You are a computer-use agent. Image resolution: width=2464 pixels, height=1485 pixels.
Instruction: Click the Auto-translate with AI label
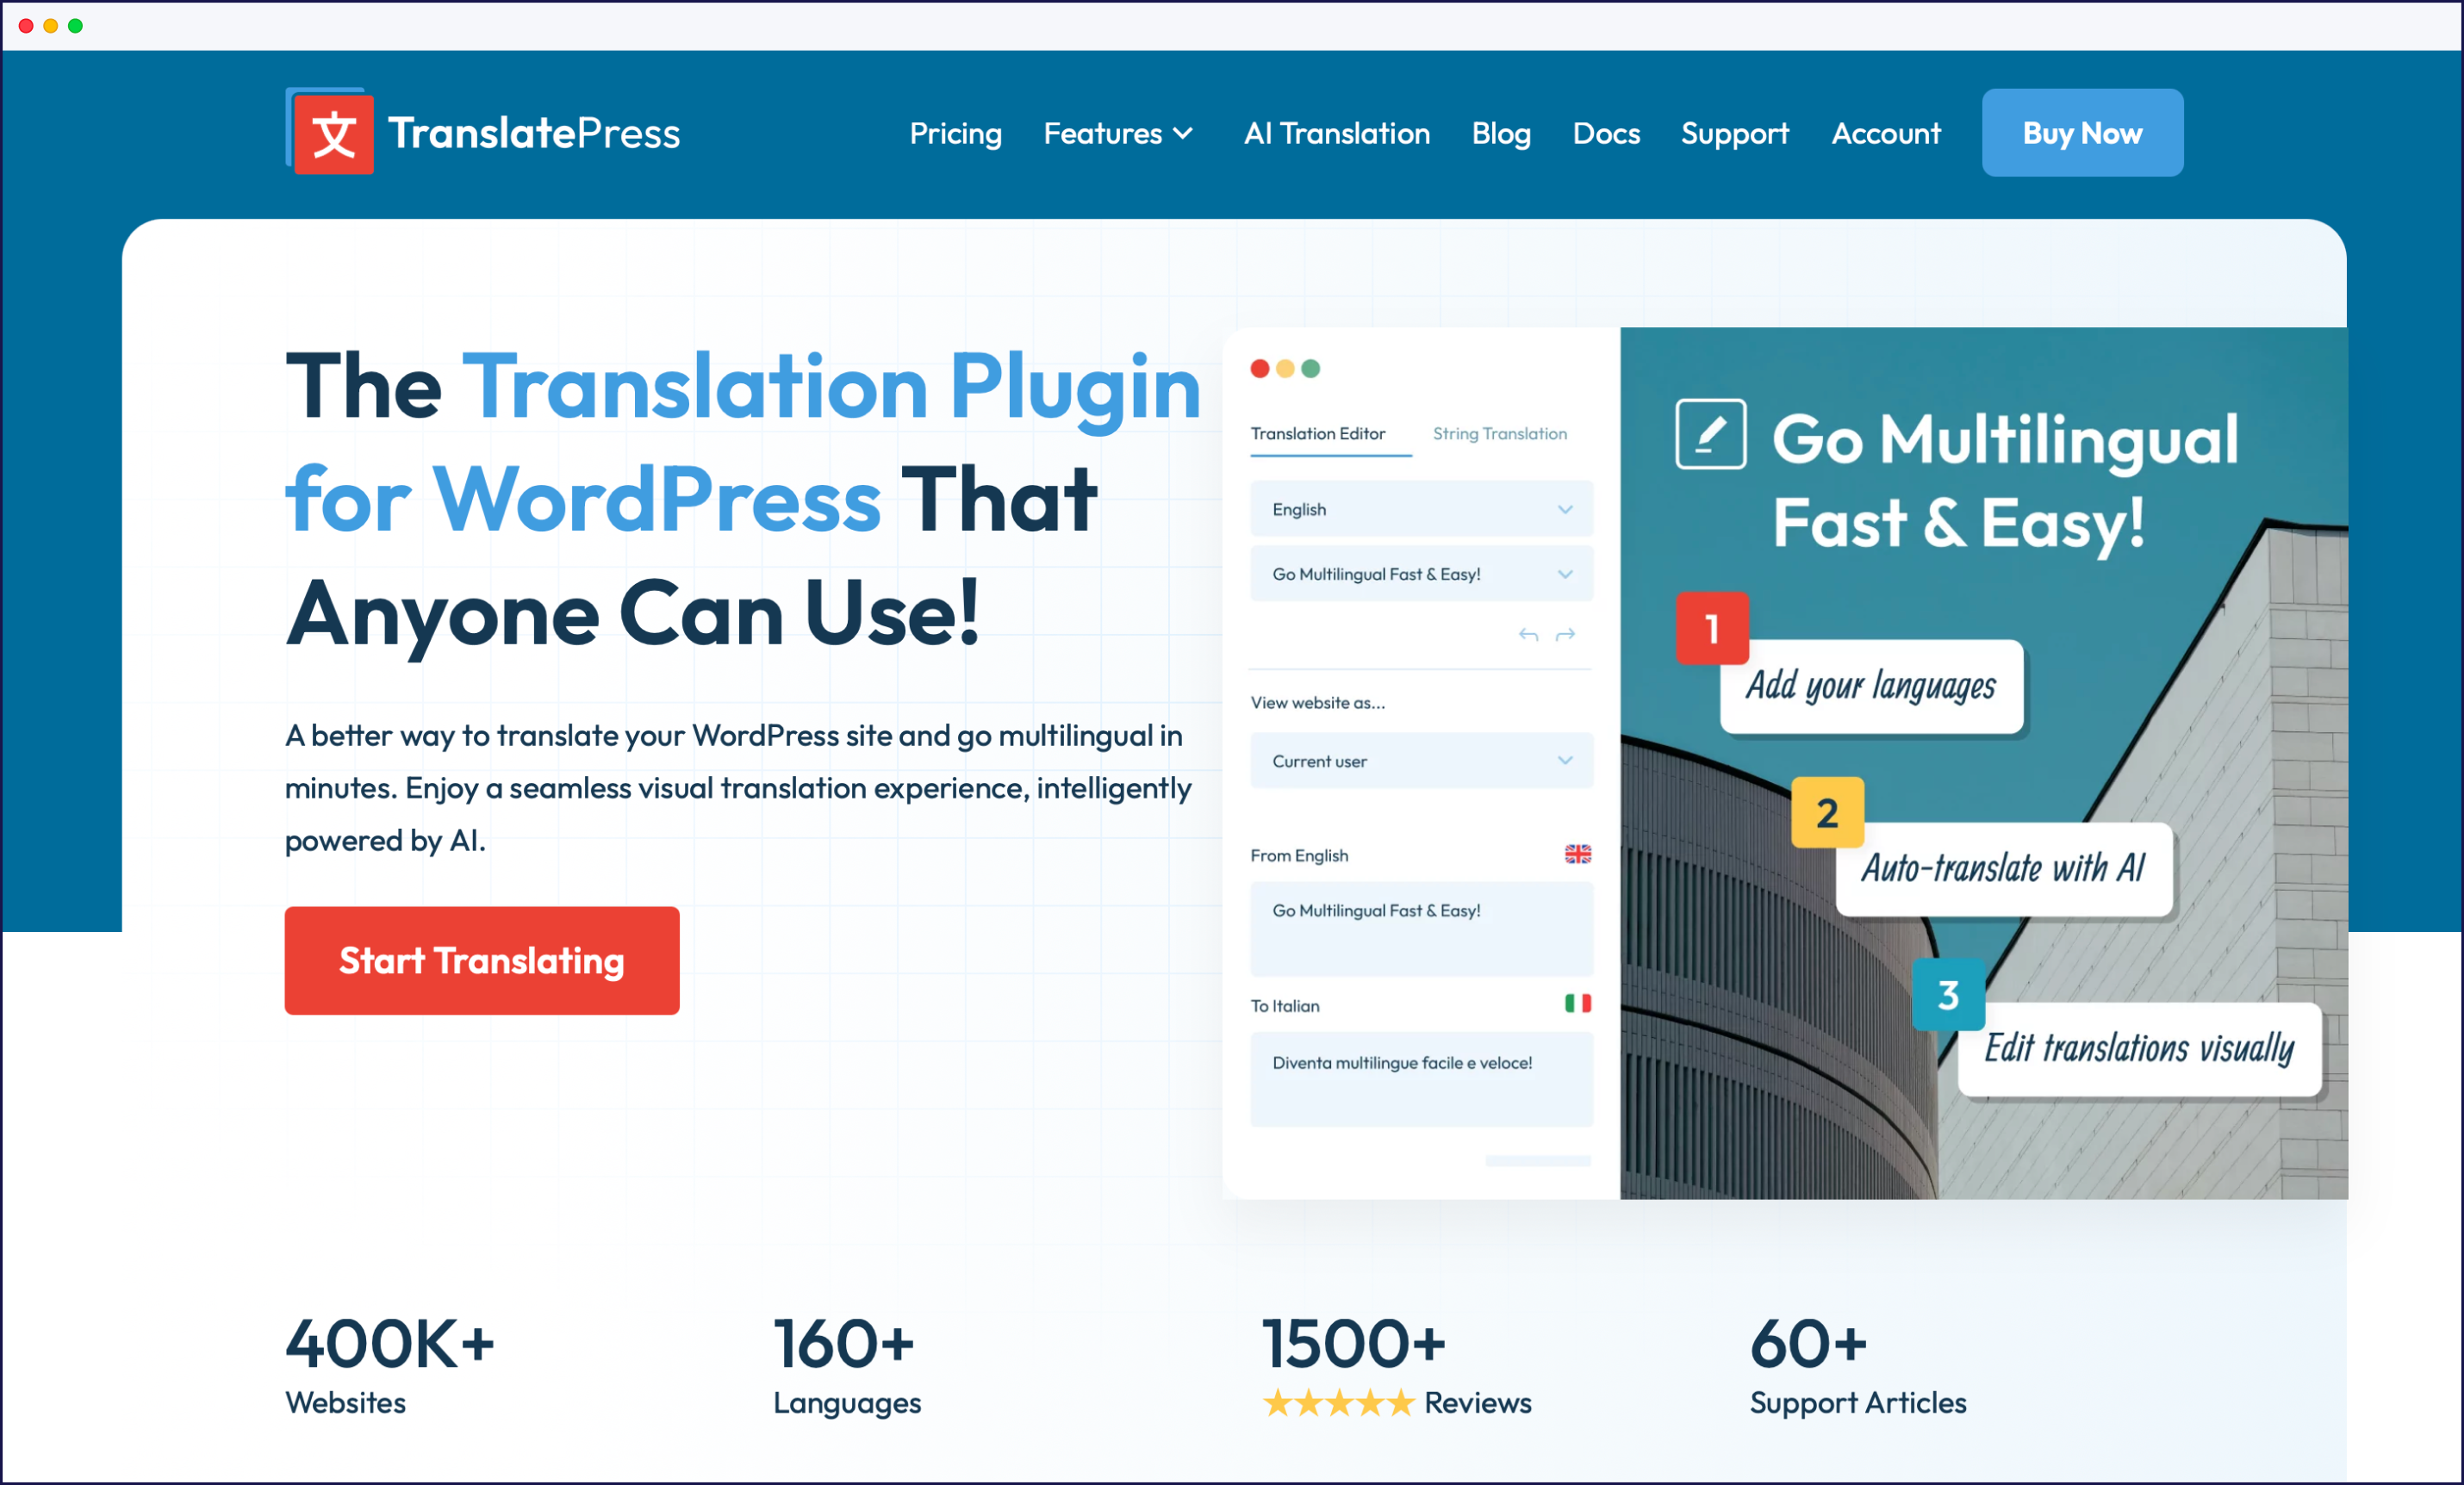(2004, 868)
